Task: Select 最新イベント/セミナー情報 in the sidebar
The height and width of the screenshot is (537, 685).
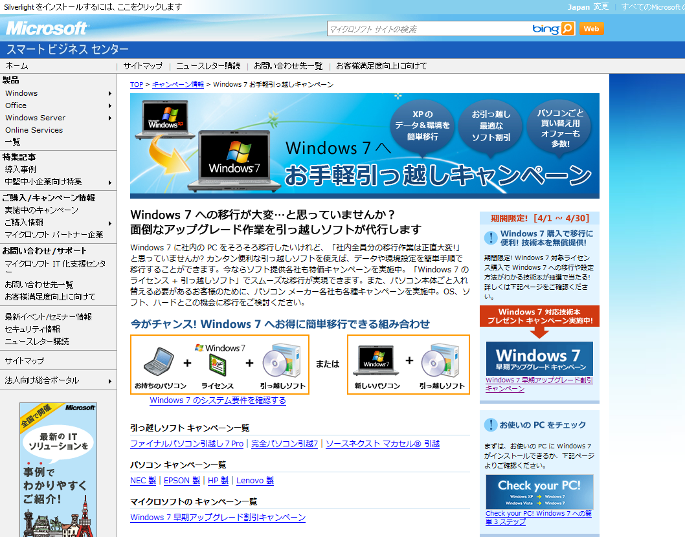Action: pyautogui.click(x=48, y=317)
